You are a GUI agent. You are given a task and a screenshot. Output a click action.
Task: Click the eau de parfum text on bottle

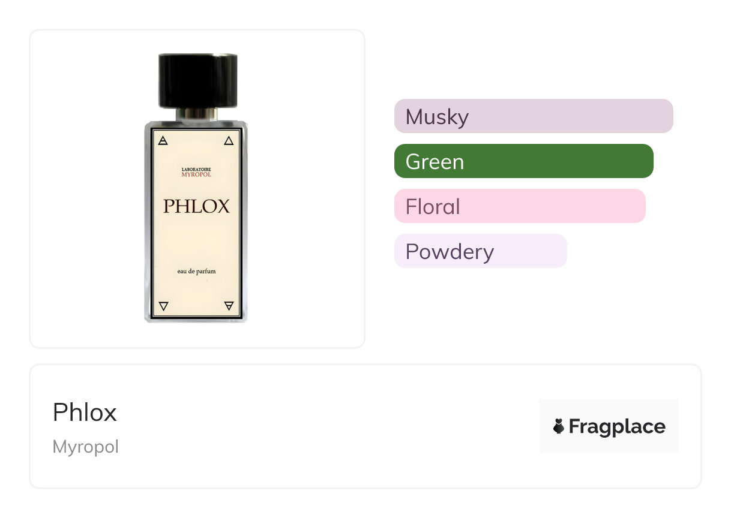pyautogui.click(x=196, y=272)
